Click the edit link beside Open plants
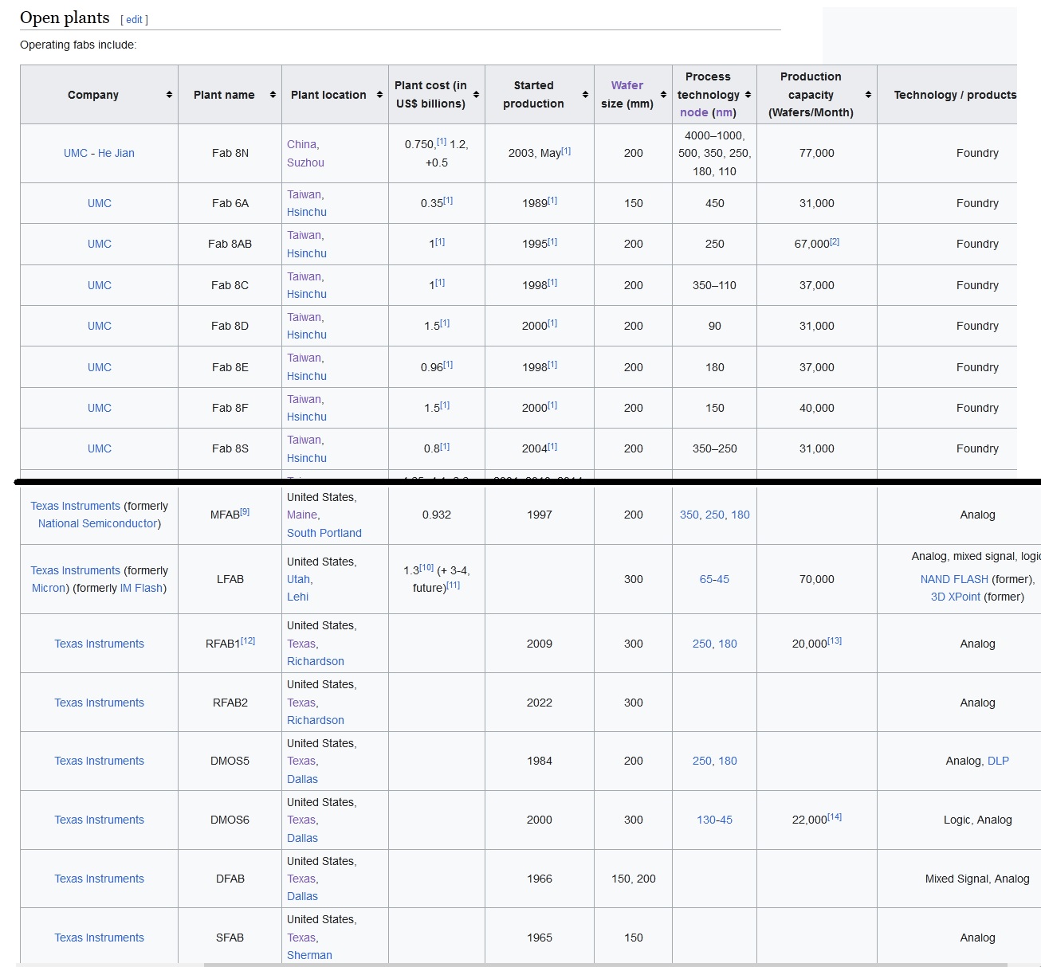1041x967 pixels. [134, 20]
